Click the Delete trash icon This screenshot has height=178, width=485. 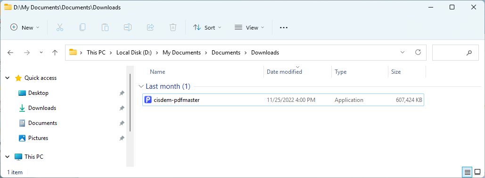(173, 27)
